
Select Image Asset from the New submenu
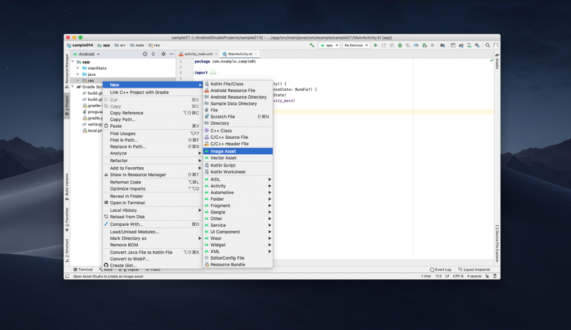[x=223, y=151]
